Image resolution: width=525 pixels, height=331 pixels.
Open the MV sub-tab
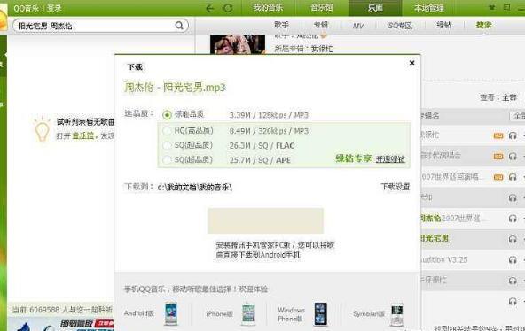[x=358, y=26]
